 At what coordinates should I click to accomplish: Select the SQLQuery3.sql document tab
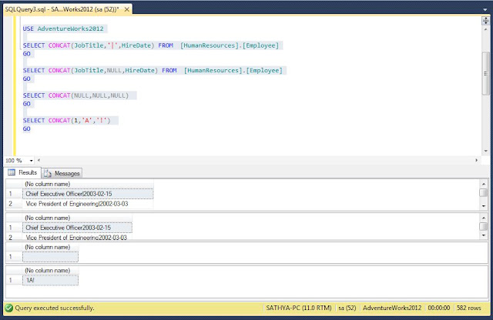point(68,9)
